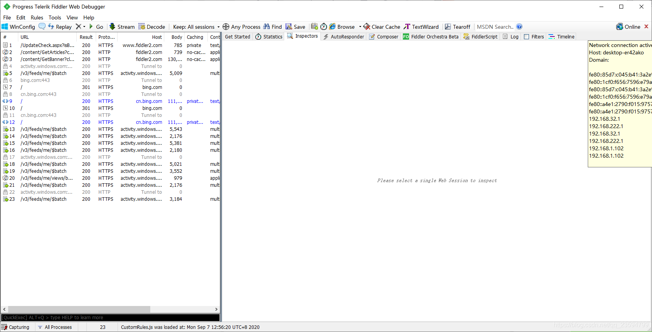
Task: Click the QuickExec command box
Action: coord(111,318)
